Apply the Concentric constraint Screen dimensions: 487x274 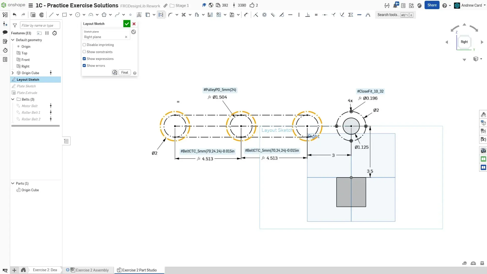point(264,15)
